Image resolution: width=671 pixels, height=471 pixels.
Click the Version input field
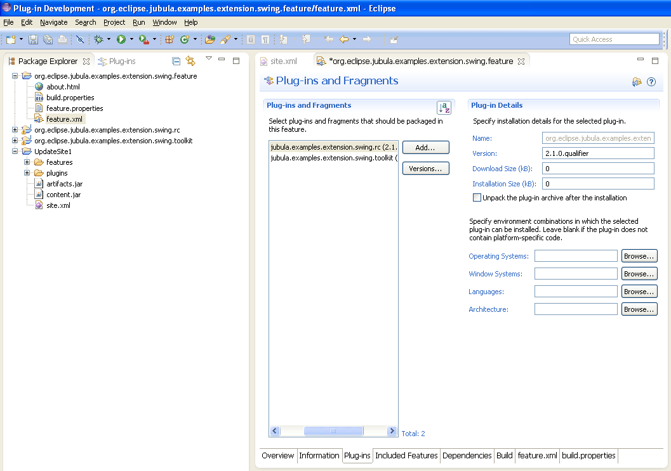(598, 153)
